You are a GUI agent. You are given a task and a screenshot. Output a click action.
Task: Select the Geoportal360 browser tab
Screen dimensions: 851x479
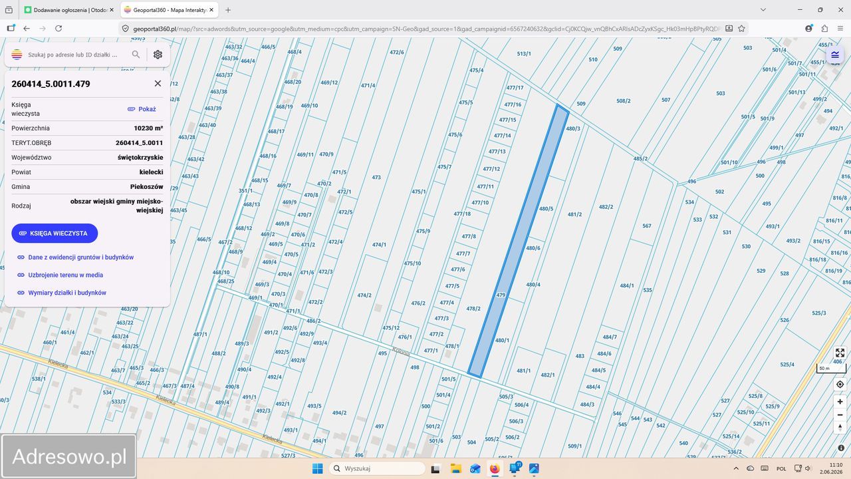click(x=169, y=10)
